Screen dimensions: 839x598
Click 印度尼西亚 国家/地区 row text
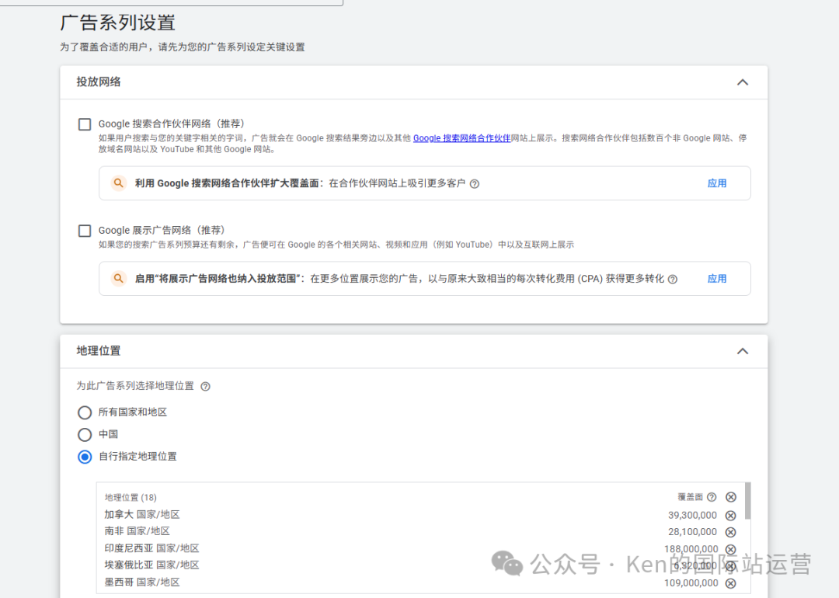tap(152, 548)
